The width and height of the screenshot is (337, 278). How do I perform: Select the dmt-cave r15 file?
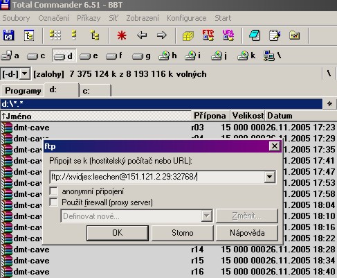(168, 261)
